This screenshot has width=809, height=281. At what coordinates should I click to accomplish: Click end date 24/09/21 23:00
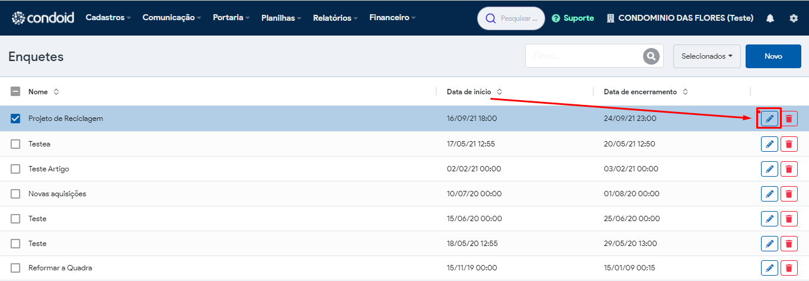point(630,119)
